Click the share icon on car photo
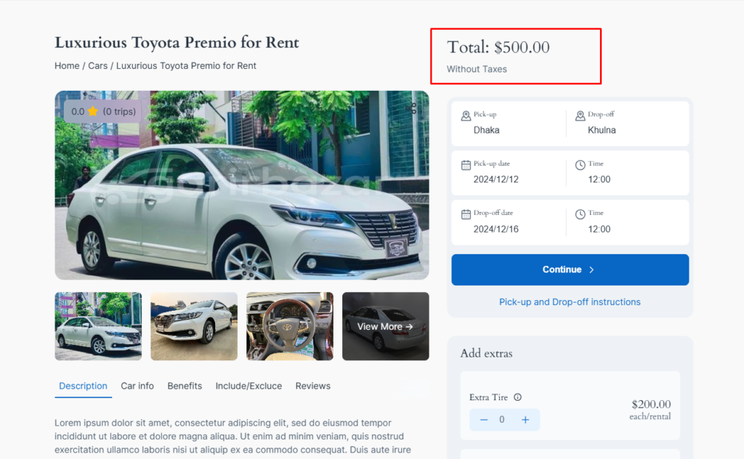Viewport: 744px width, 459px height. tap(411, 108)
